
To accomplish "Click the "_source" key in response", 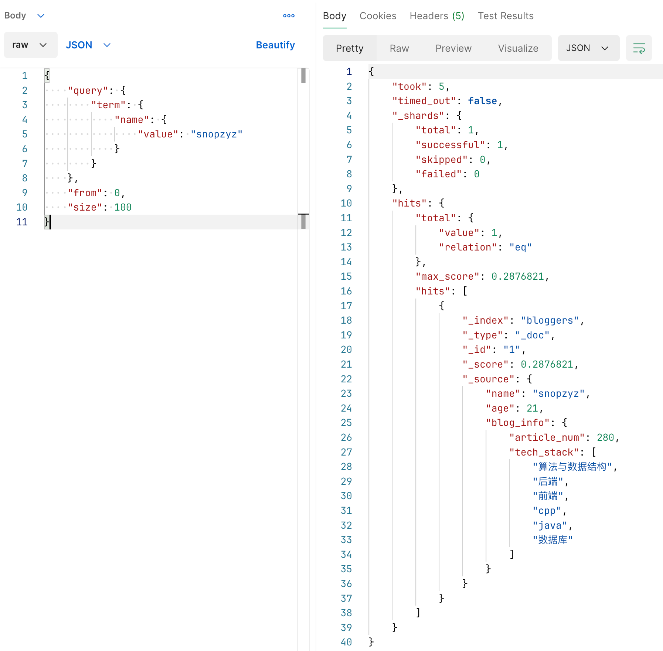I will [x=489, y=379].
